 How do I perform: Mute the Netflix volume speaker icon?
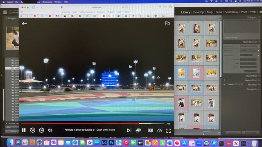[50, 130]
